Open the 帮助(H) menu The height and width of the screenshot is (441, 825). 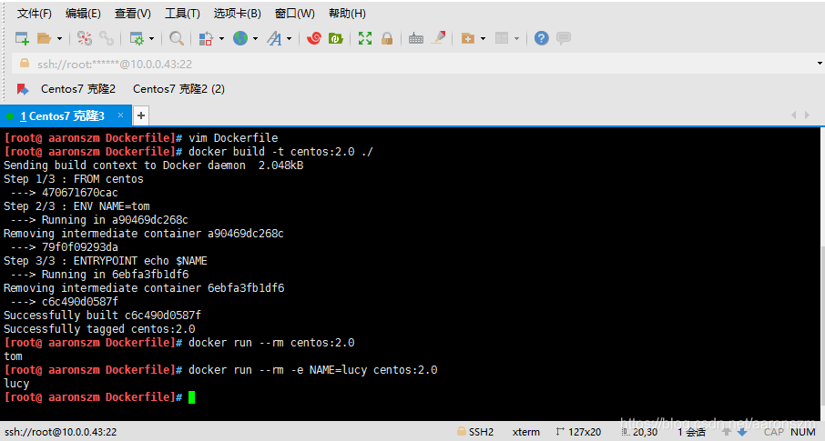(347, 14)
